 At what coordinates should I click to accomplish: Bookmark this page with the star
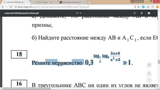pyautogui.click(x=138, y=7)
